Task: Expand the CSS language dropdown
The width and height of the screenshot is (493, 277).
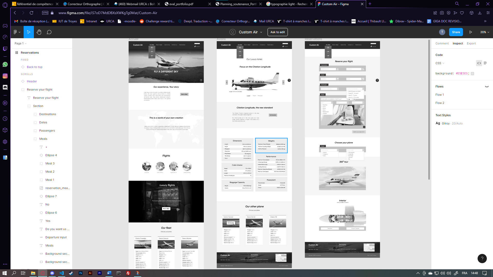Action: click(x=440, y=63)
